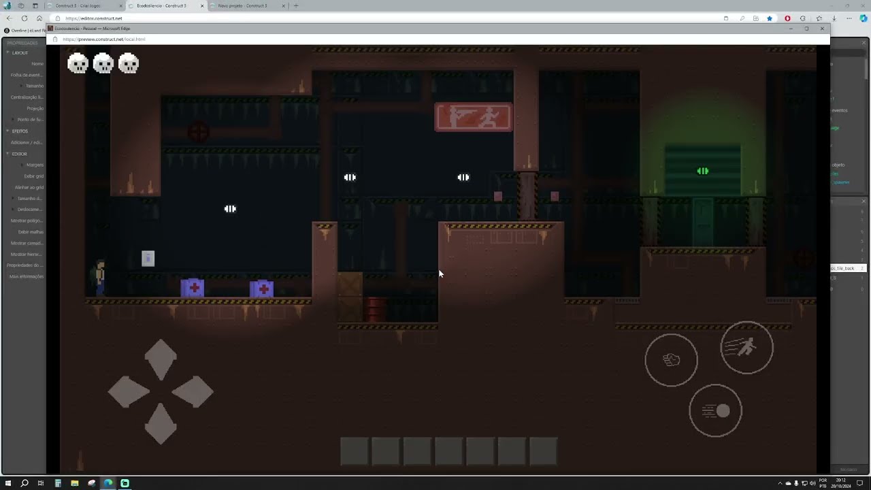Click the preview.construct.net popup address bar

[435, 39]
